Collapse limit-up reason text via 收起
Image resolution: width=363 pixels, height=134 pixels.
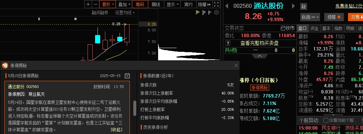[x=117, y=129]
